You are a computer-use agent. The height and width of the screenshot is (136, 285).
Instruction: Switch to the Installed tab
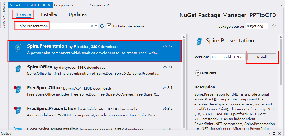point(49,14)
